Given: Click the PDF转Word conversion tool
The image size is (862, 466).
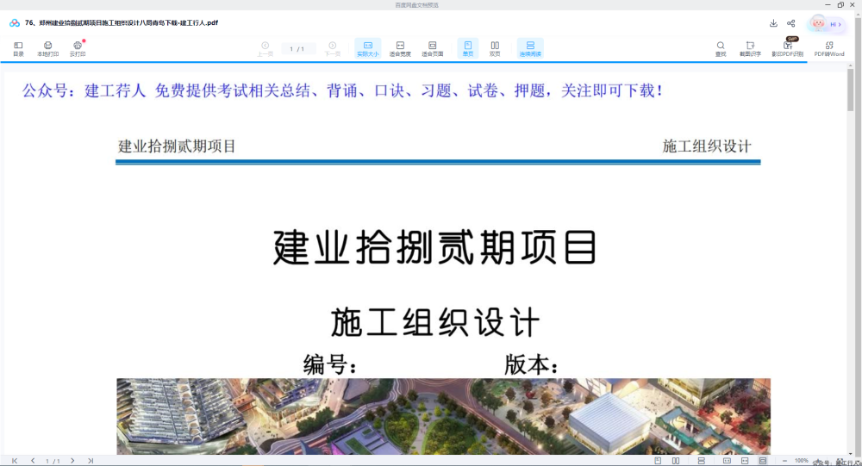Looking at the screenshot, I should [x=829, y=48].
